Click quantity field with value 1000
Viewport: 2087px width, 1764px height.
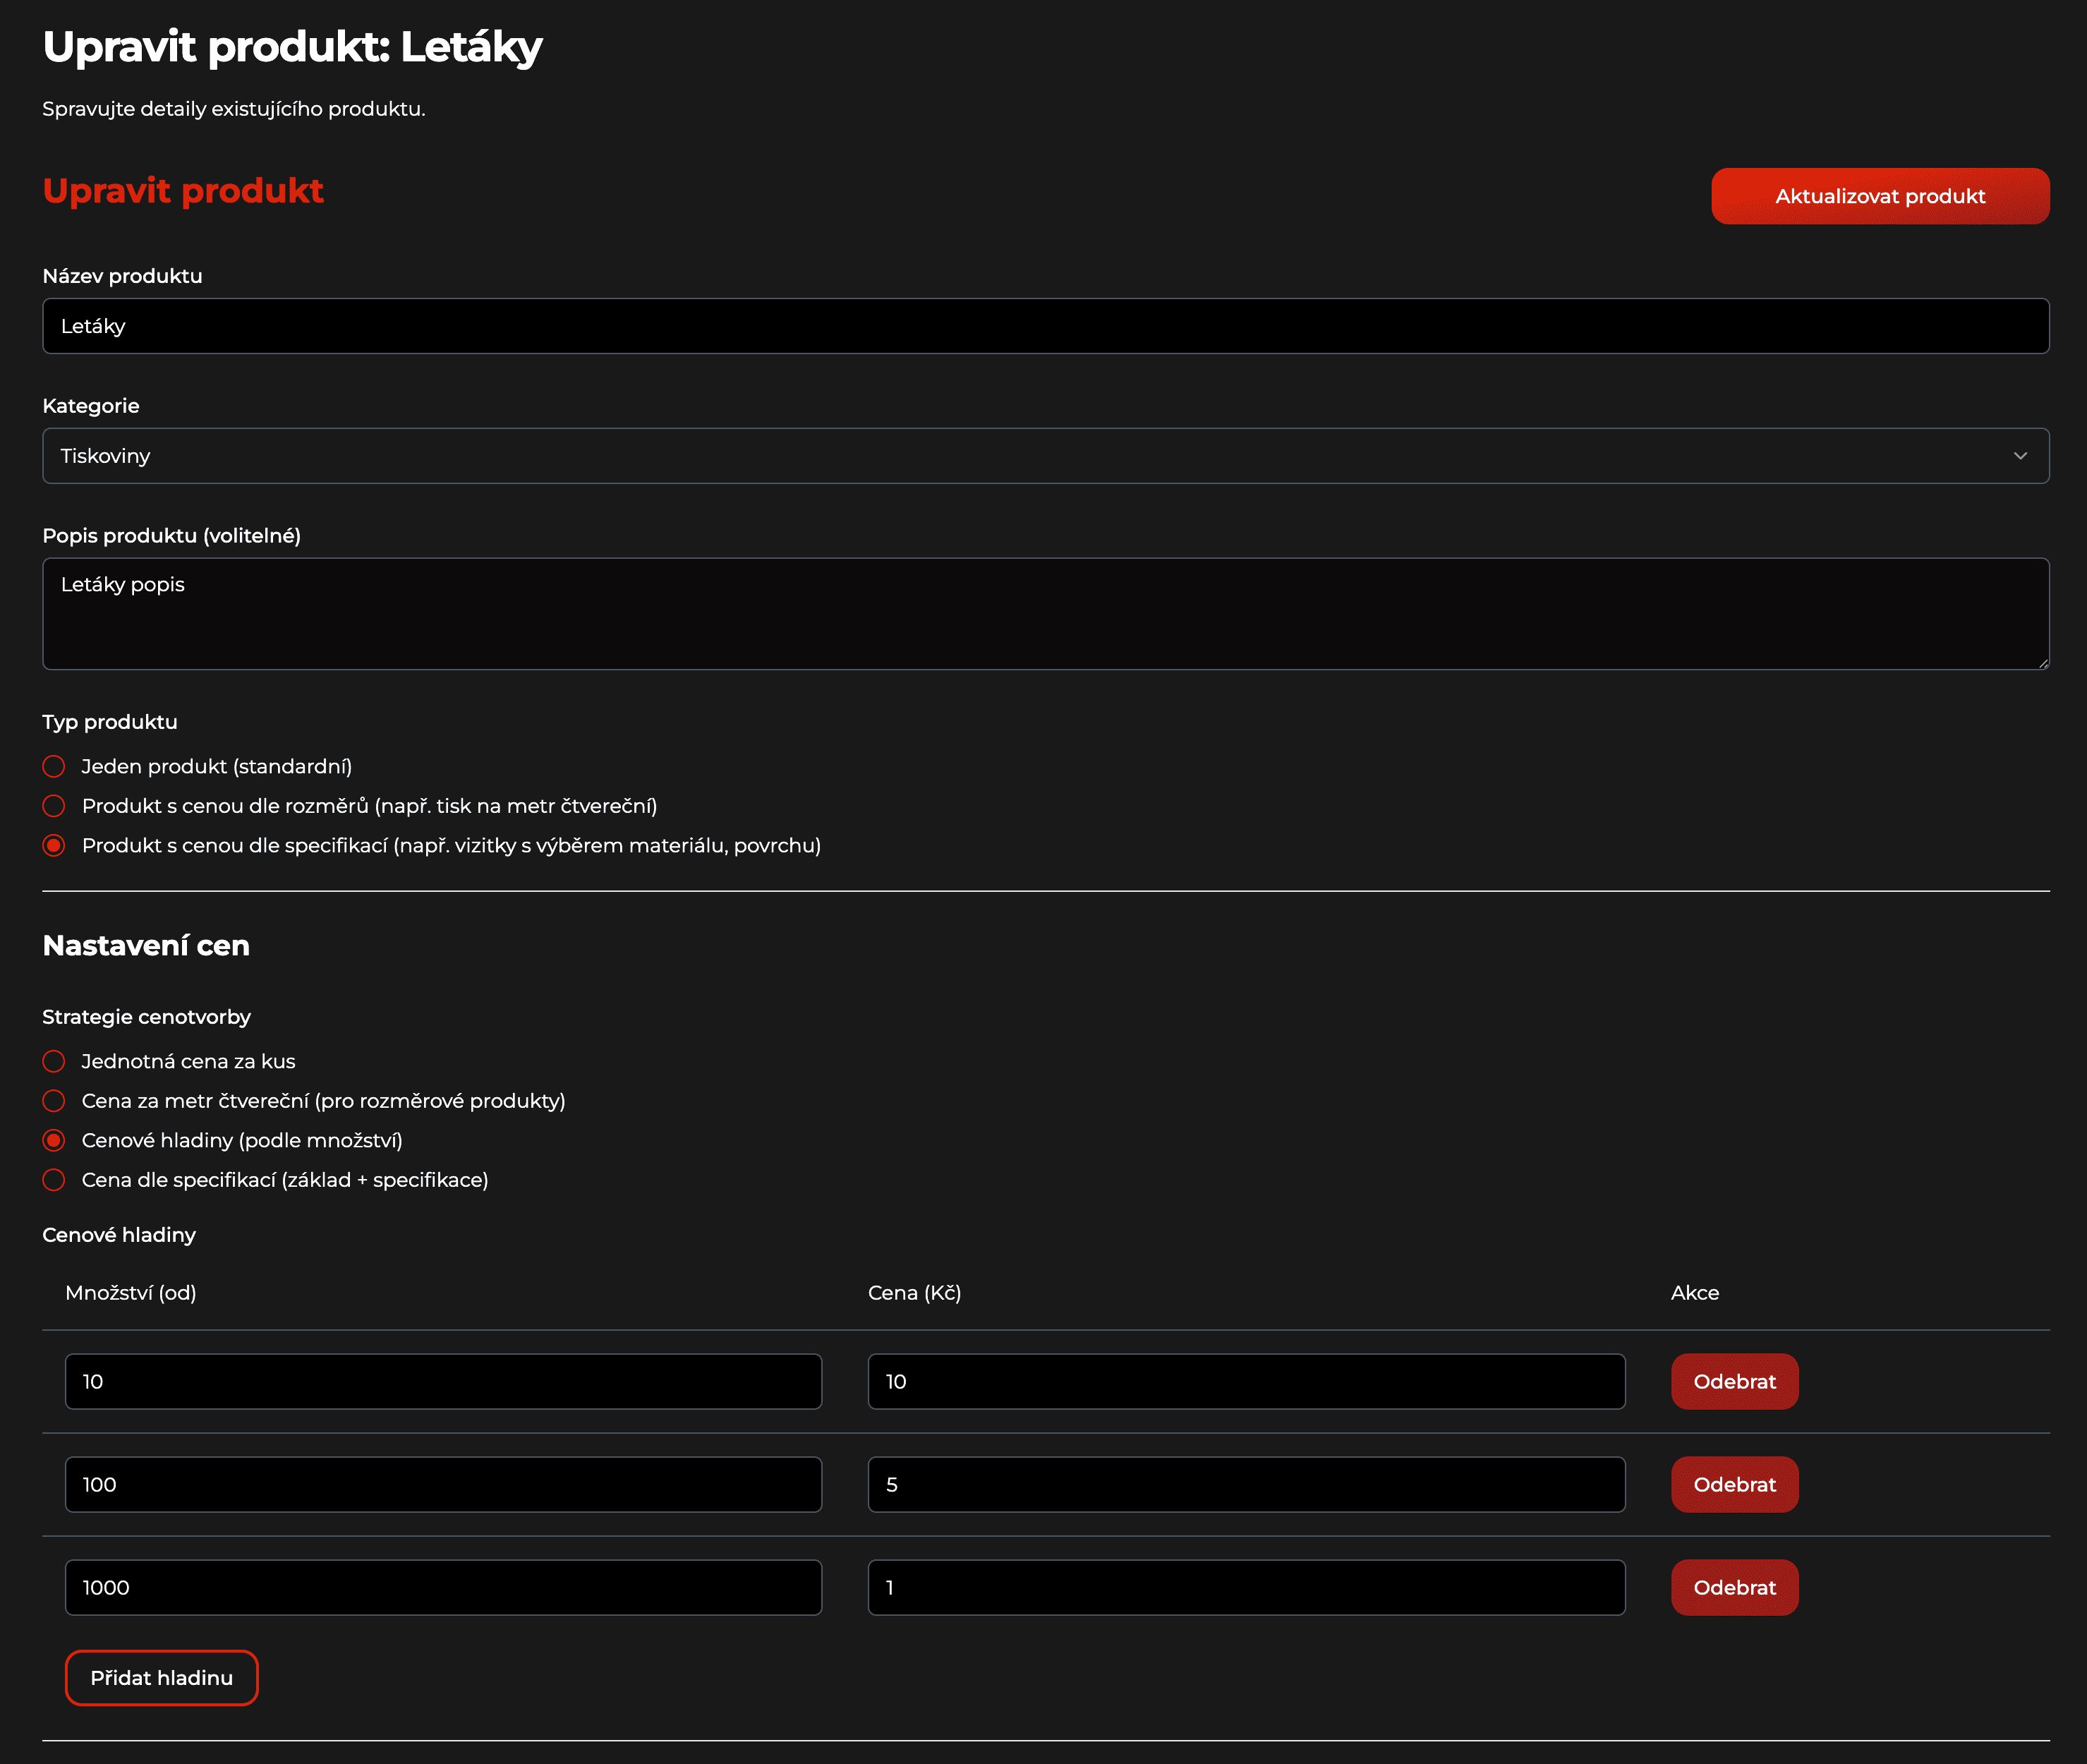pyautogui.click(x=443, y=1587)
